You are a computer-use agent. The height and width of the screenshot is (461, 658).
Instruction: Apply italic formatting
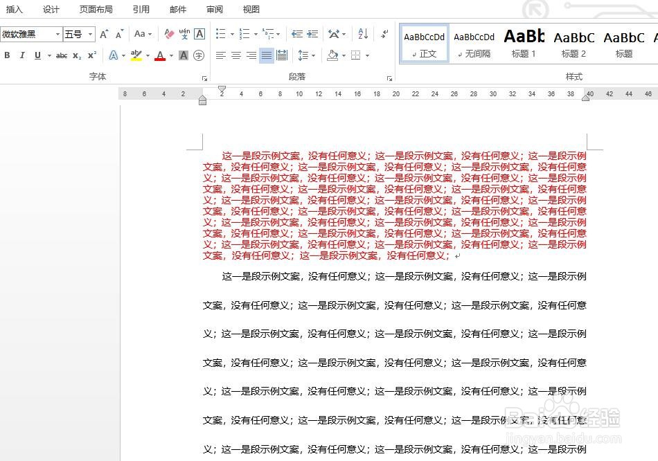click(22, 55)
